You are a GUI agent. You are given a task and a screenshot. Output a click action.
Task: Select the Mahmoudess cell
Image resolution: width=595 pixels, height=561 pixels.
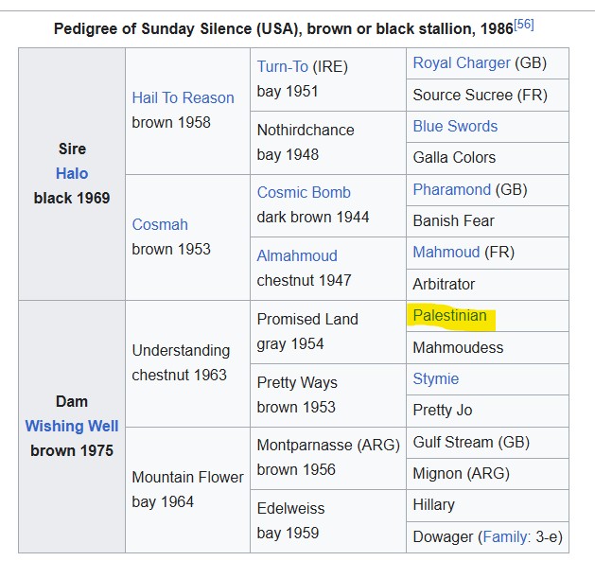(x=487, y=348)
